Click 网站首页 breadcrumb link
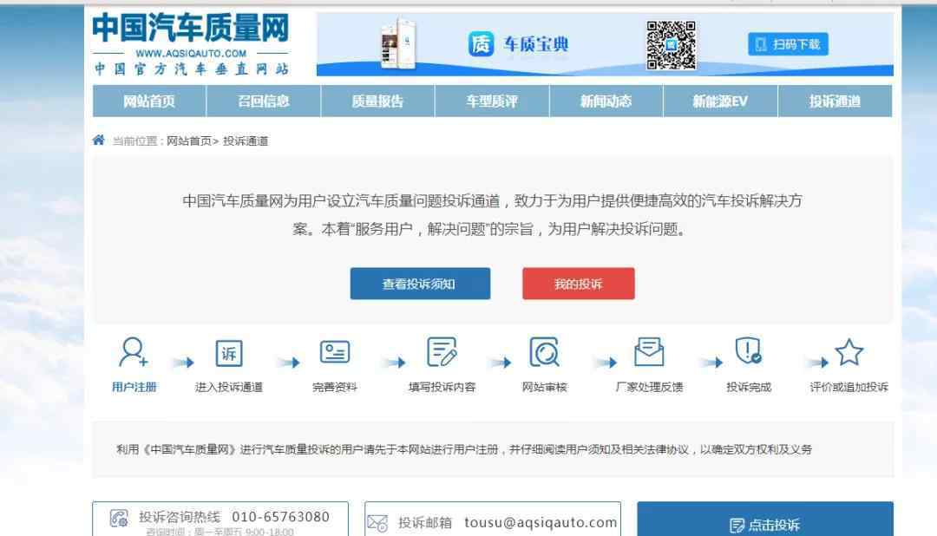 click(189, 141)
